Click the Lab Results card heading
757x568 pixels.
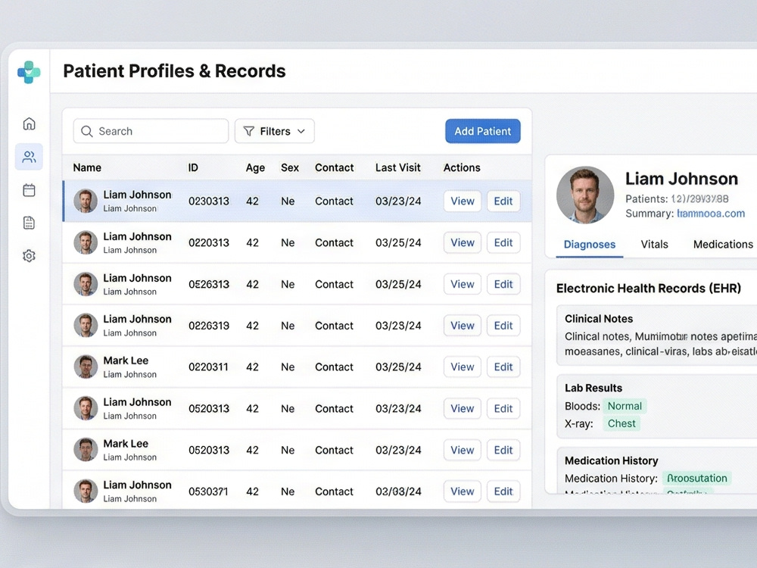click(x=593, y=388)
